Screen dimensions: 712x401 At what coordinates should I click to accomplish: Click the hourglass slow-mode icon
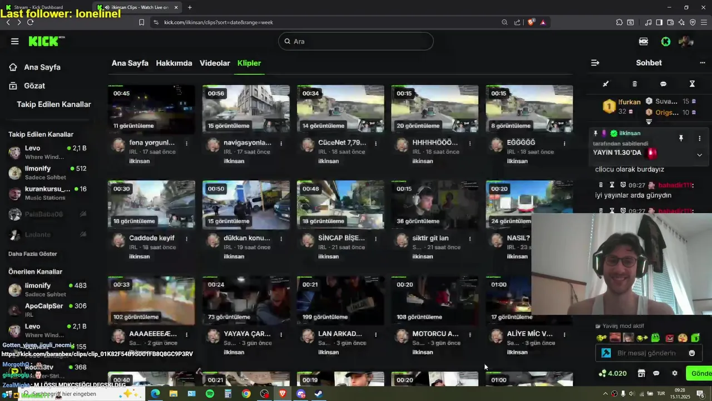692,84
